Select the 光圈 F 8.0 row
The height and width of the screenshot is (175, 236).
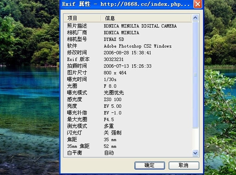(128, 86)
